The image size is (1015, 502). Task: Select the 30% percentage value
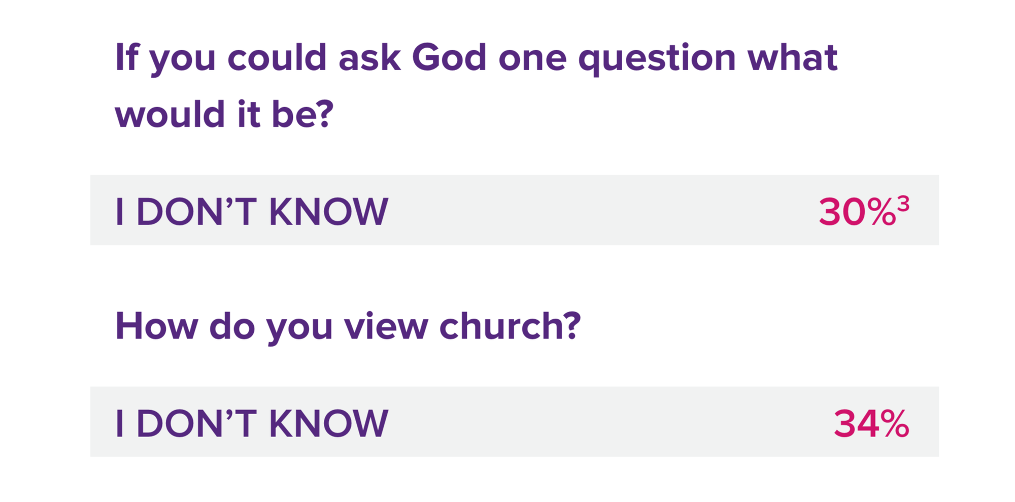click(x=857, y=212)
